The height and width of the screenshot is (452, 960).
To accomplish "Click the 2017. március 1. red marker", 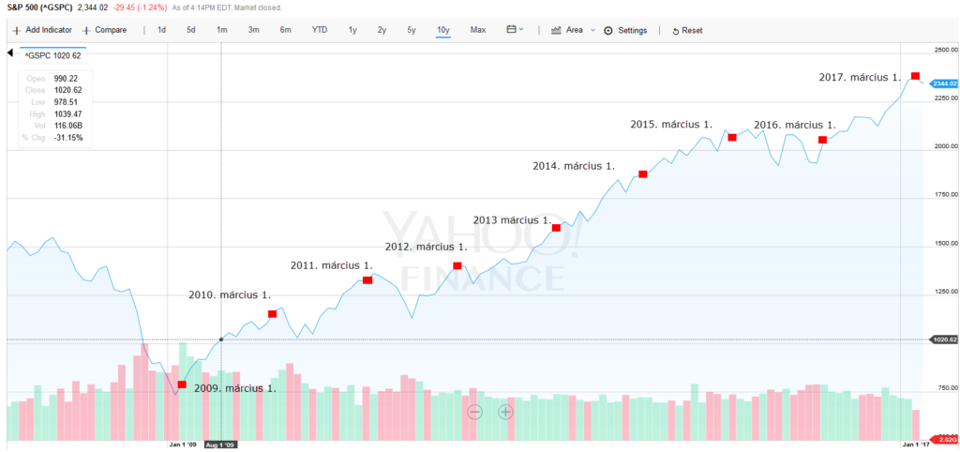I will tap(915, 76).
